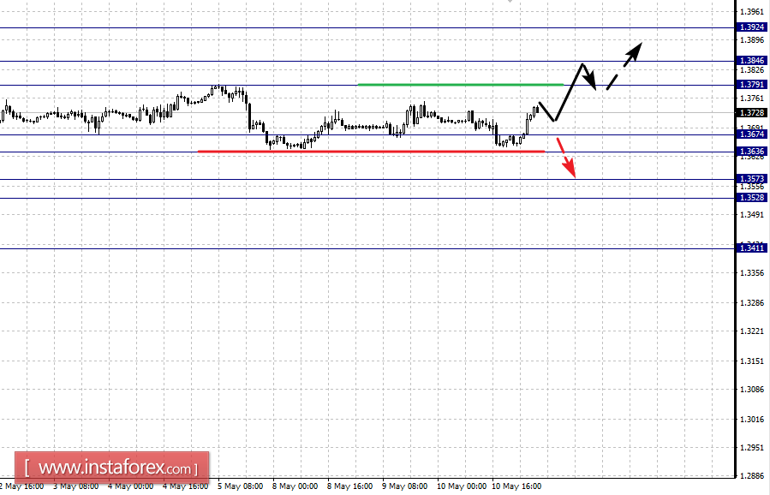Click the 1.3528 price level label
Image resolution: width=770 pixels, height=495 pixels.
pos(751,198)
